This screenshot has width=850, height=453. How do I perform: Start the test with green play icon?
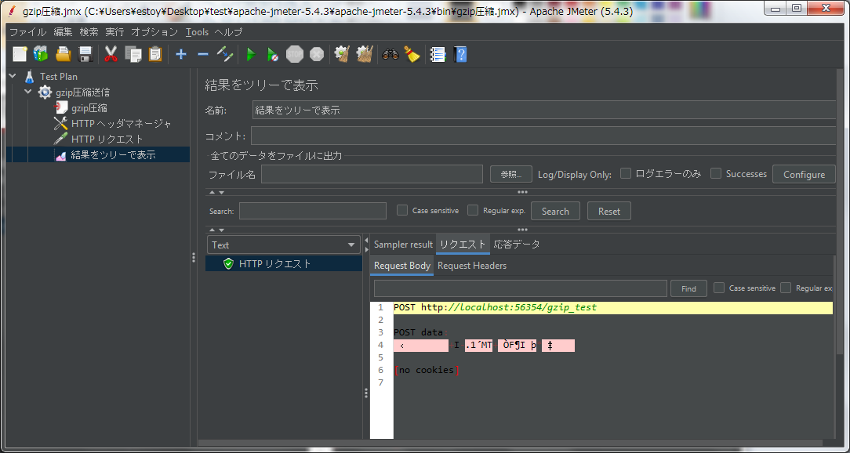250,54
